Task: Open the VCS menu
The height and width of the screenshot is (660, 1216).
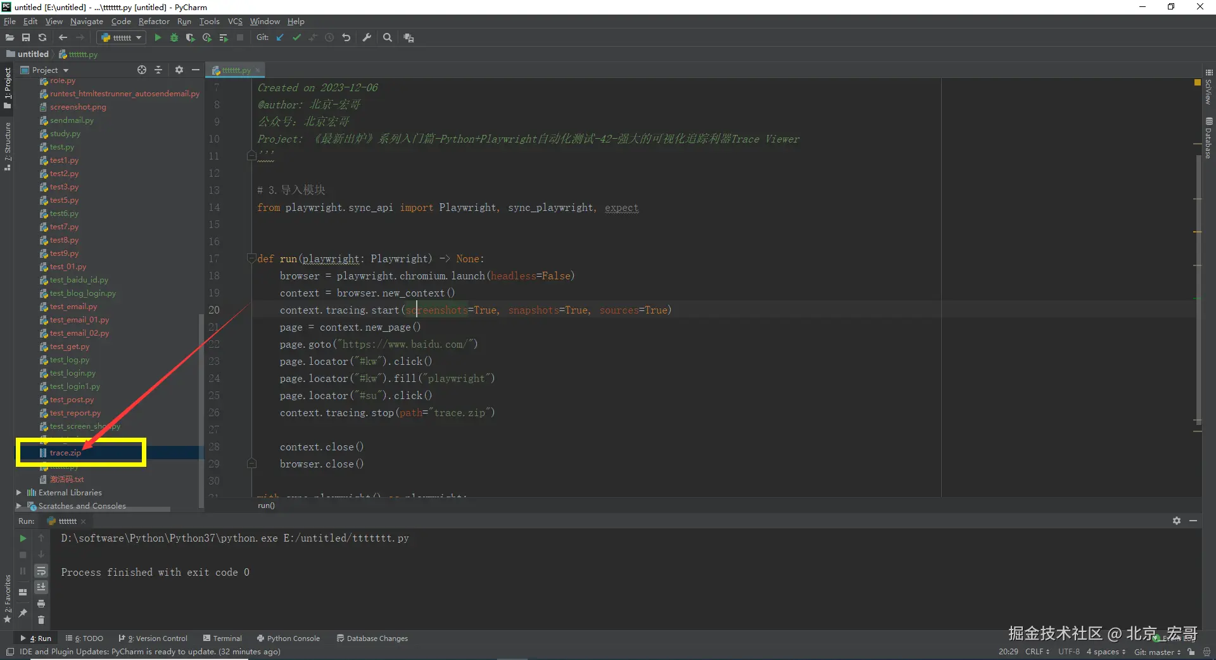Action: (x=235, y=22)
